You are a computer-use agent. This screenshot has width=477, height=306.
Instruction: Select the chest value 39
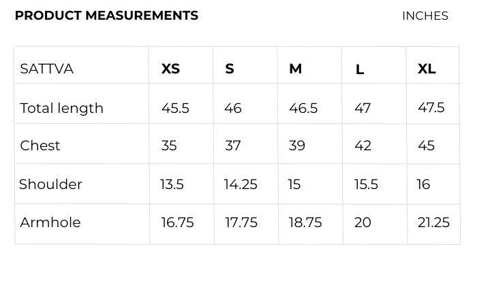297,146
